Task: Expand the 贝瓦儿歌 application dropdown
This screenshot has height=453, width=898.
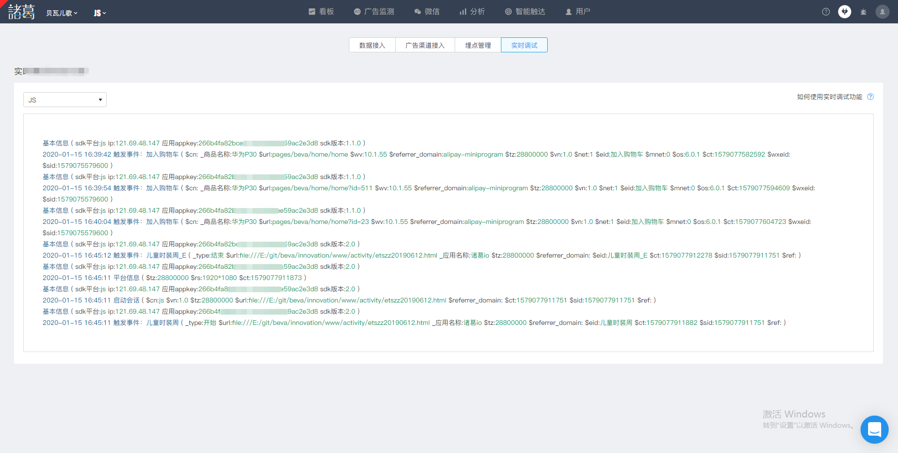Action: [x=62, y=13]
